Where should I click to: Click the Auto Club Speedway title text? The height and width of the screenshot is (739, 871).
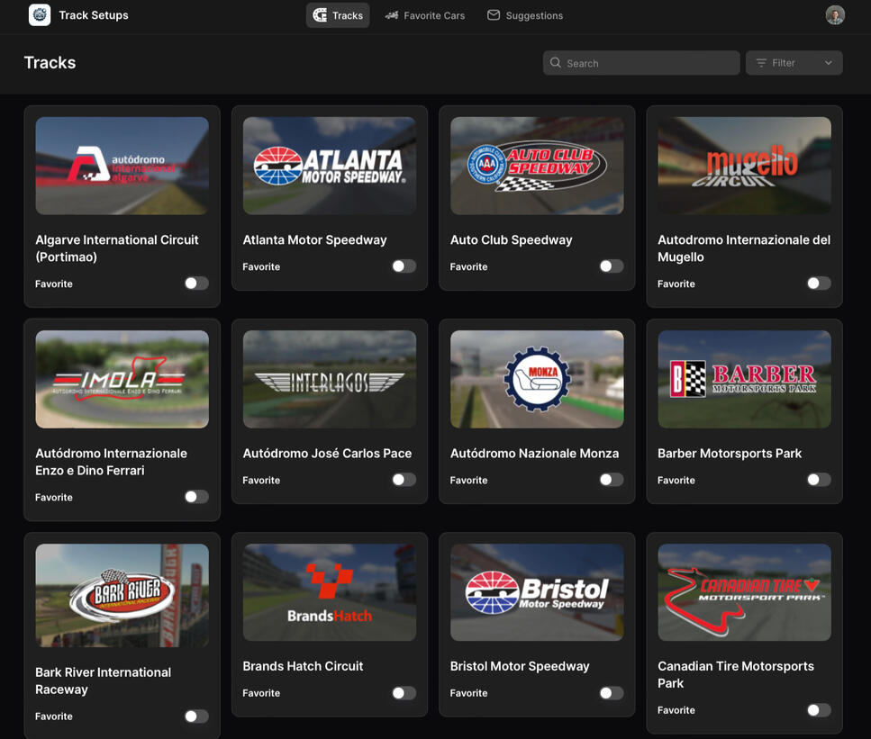coord(511,239)
